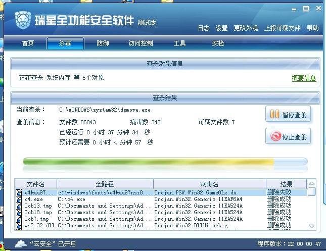The height and width of the screenshot is (251, 326).
Task: Sort results by 病毒名 column header
Action: click(x=210, y=184)
